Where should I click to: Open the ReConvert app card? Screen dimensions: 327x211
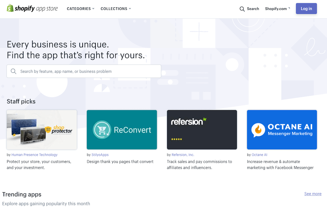pyautogui.click(x=122, y=129)
